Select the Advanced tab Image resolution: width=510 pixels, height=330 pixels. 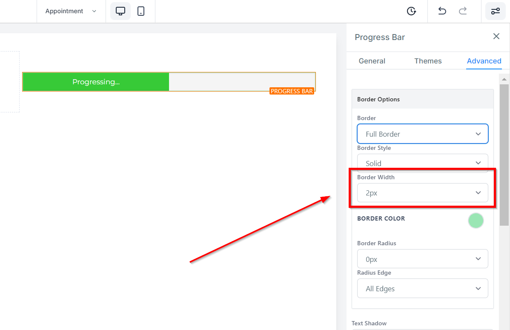[484, 61]
